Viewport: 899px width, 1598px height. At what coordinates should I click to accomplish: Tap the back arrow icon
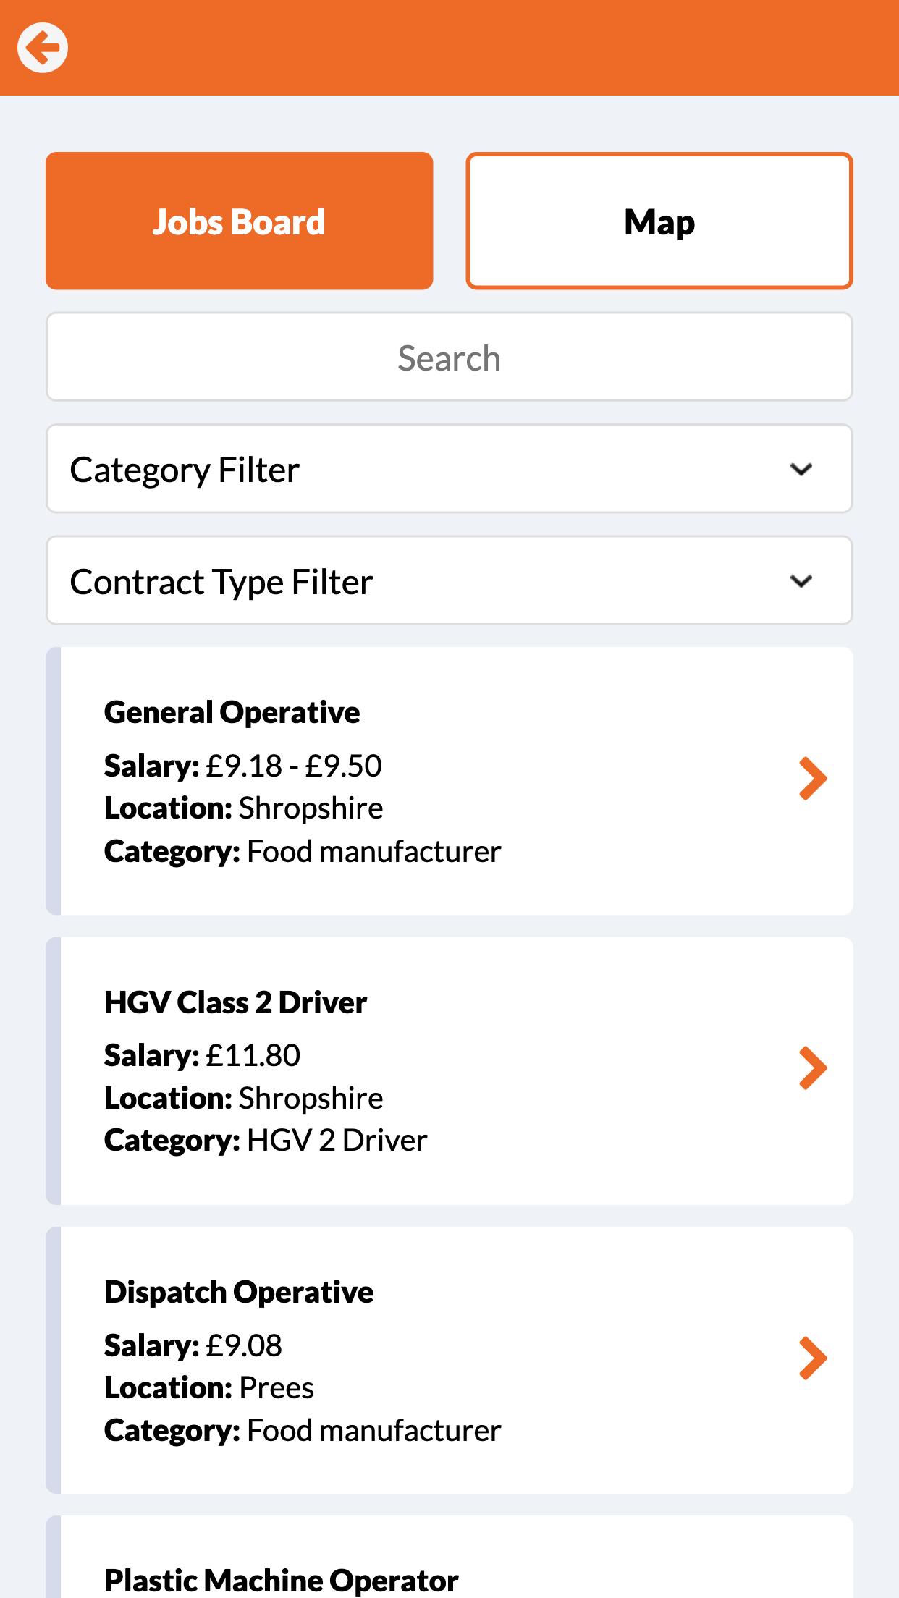[x=43, y=48]
